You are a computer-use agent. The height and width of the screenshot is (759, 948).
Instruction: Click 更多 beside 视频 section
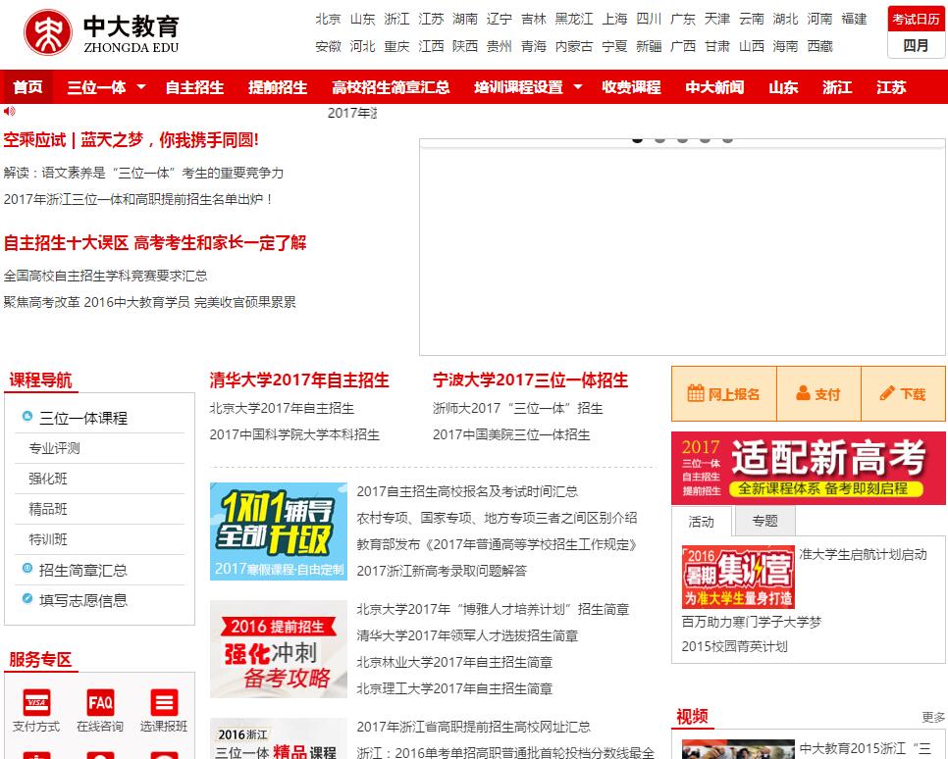[933, 717]
